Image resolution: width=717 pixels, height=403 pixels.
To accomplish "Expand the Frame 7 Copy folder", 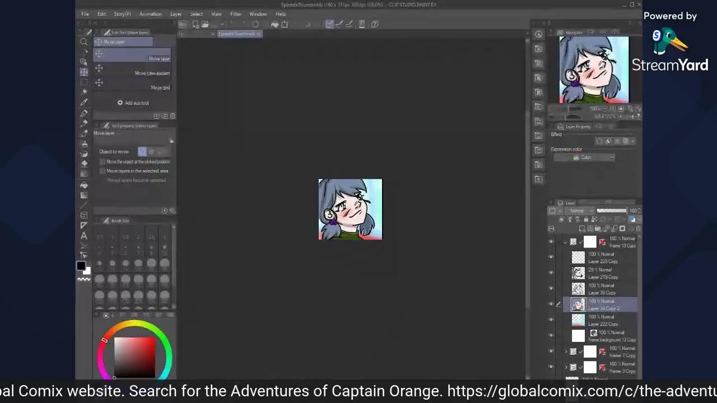I will coord(565,352).
